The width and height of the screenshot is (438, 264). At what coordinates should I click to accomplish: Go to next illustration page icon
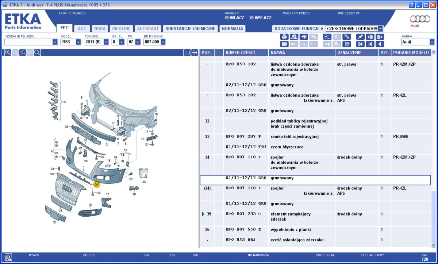point(380,37)
